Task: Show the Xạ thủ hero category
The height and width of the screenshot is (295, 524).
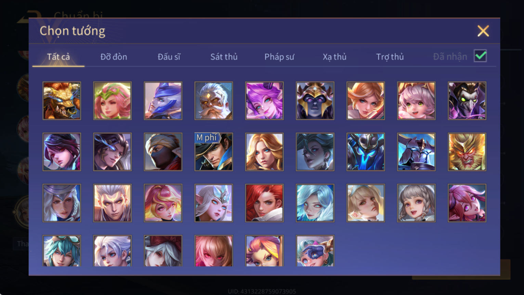Action: pos(335,57)
